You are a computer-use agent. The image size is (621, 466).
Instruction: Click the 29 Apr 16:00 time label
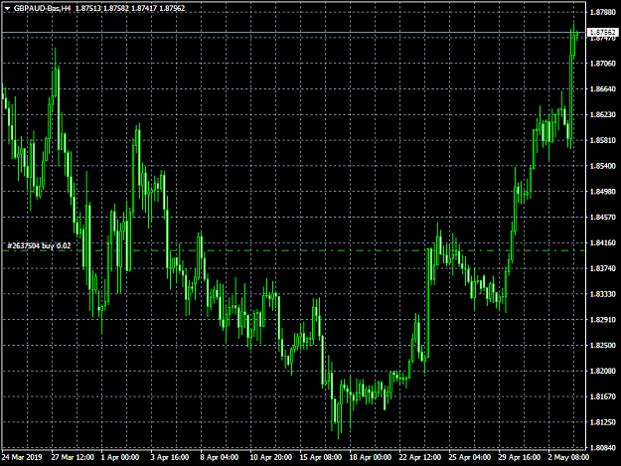[x=519, y=457]
